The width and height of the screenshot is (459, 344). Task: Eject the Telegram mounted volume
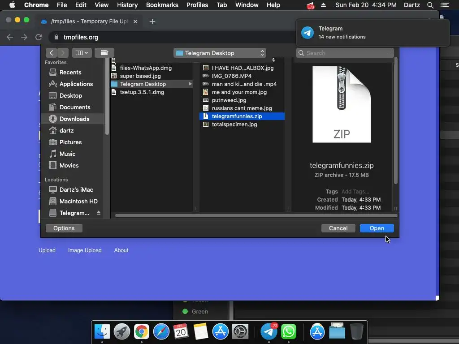pyautogui.click(x=99, y=213)
